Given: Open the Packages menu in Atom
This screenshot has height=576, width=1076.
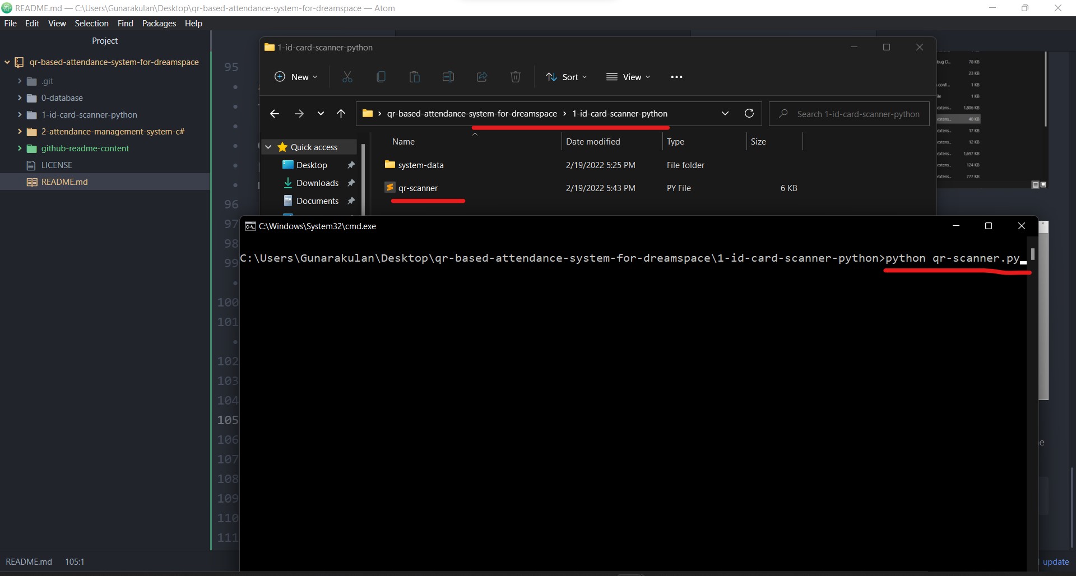Looking at the screenshot, I should coord(159,24).
